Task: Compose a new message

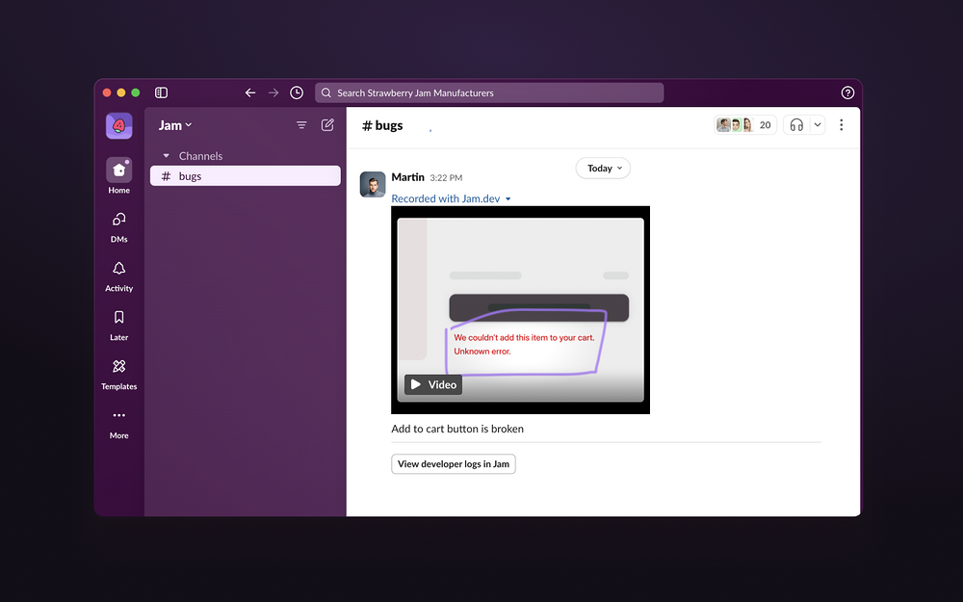Action: coord(328,125)
